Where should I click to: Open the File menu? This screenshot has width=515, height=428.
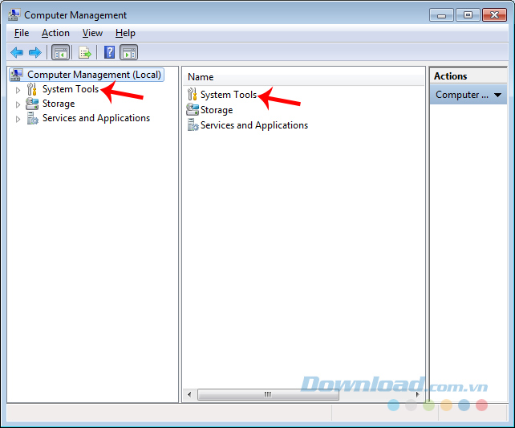[22, 33]
